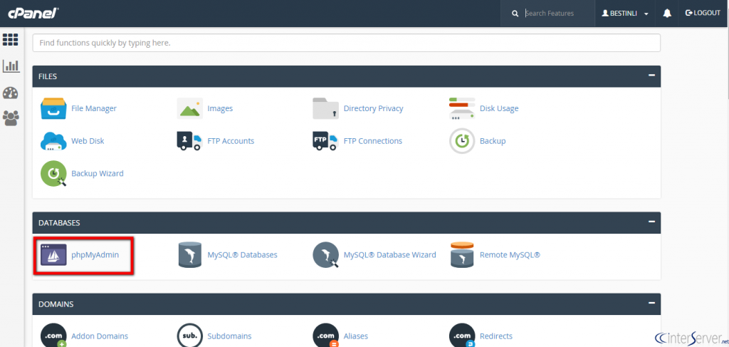
Task: Collapse the Domains section
Action: (x=651, y=304)
